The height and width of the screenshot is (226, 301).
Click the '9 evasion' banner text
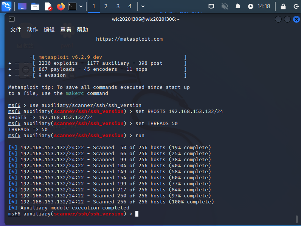[x=52, y=75]
